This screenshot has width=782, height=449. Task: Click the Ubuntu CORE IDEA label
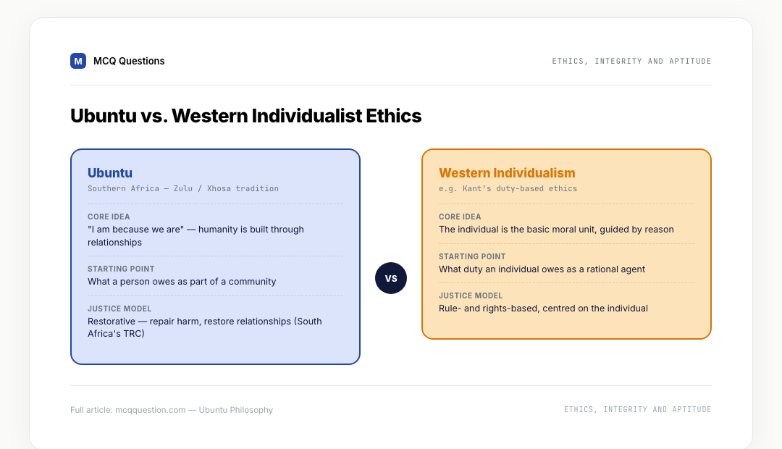click(109, 217)
